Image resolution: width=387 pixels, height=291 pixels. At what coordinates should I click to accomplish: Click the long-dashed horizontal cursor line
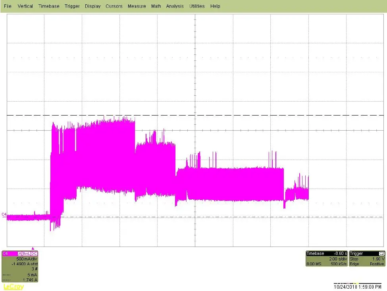[x=195, y=115]
